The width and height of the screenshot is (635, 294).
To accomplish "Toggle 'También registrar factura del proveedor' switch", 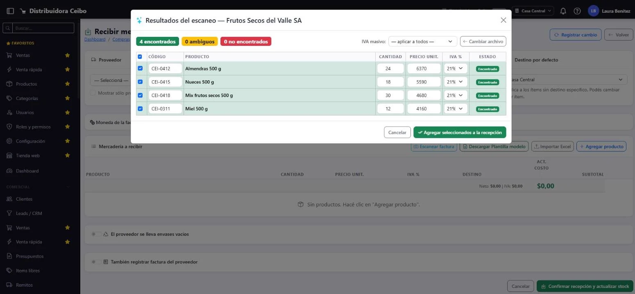I will [96, 262].
